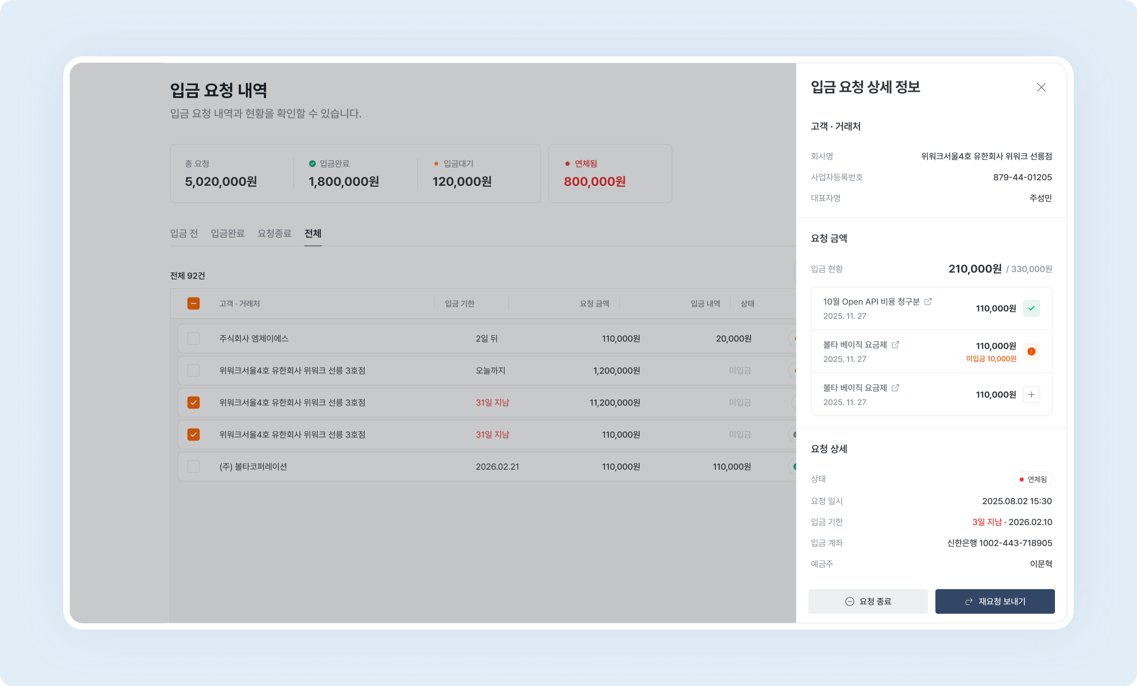Click the 요청 종료 button

(868, 601)
